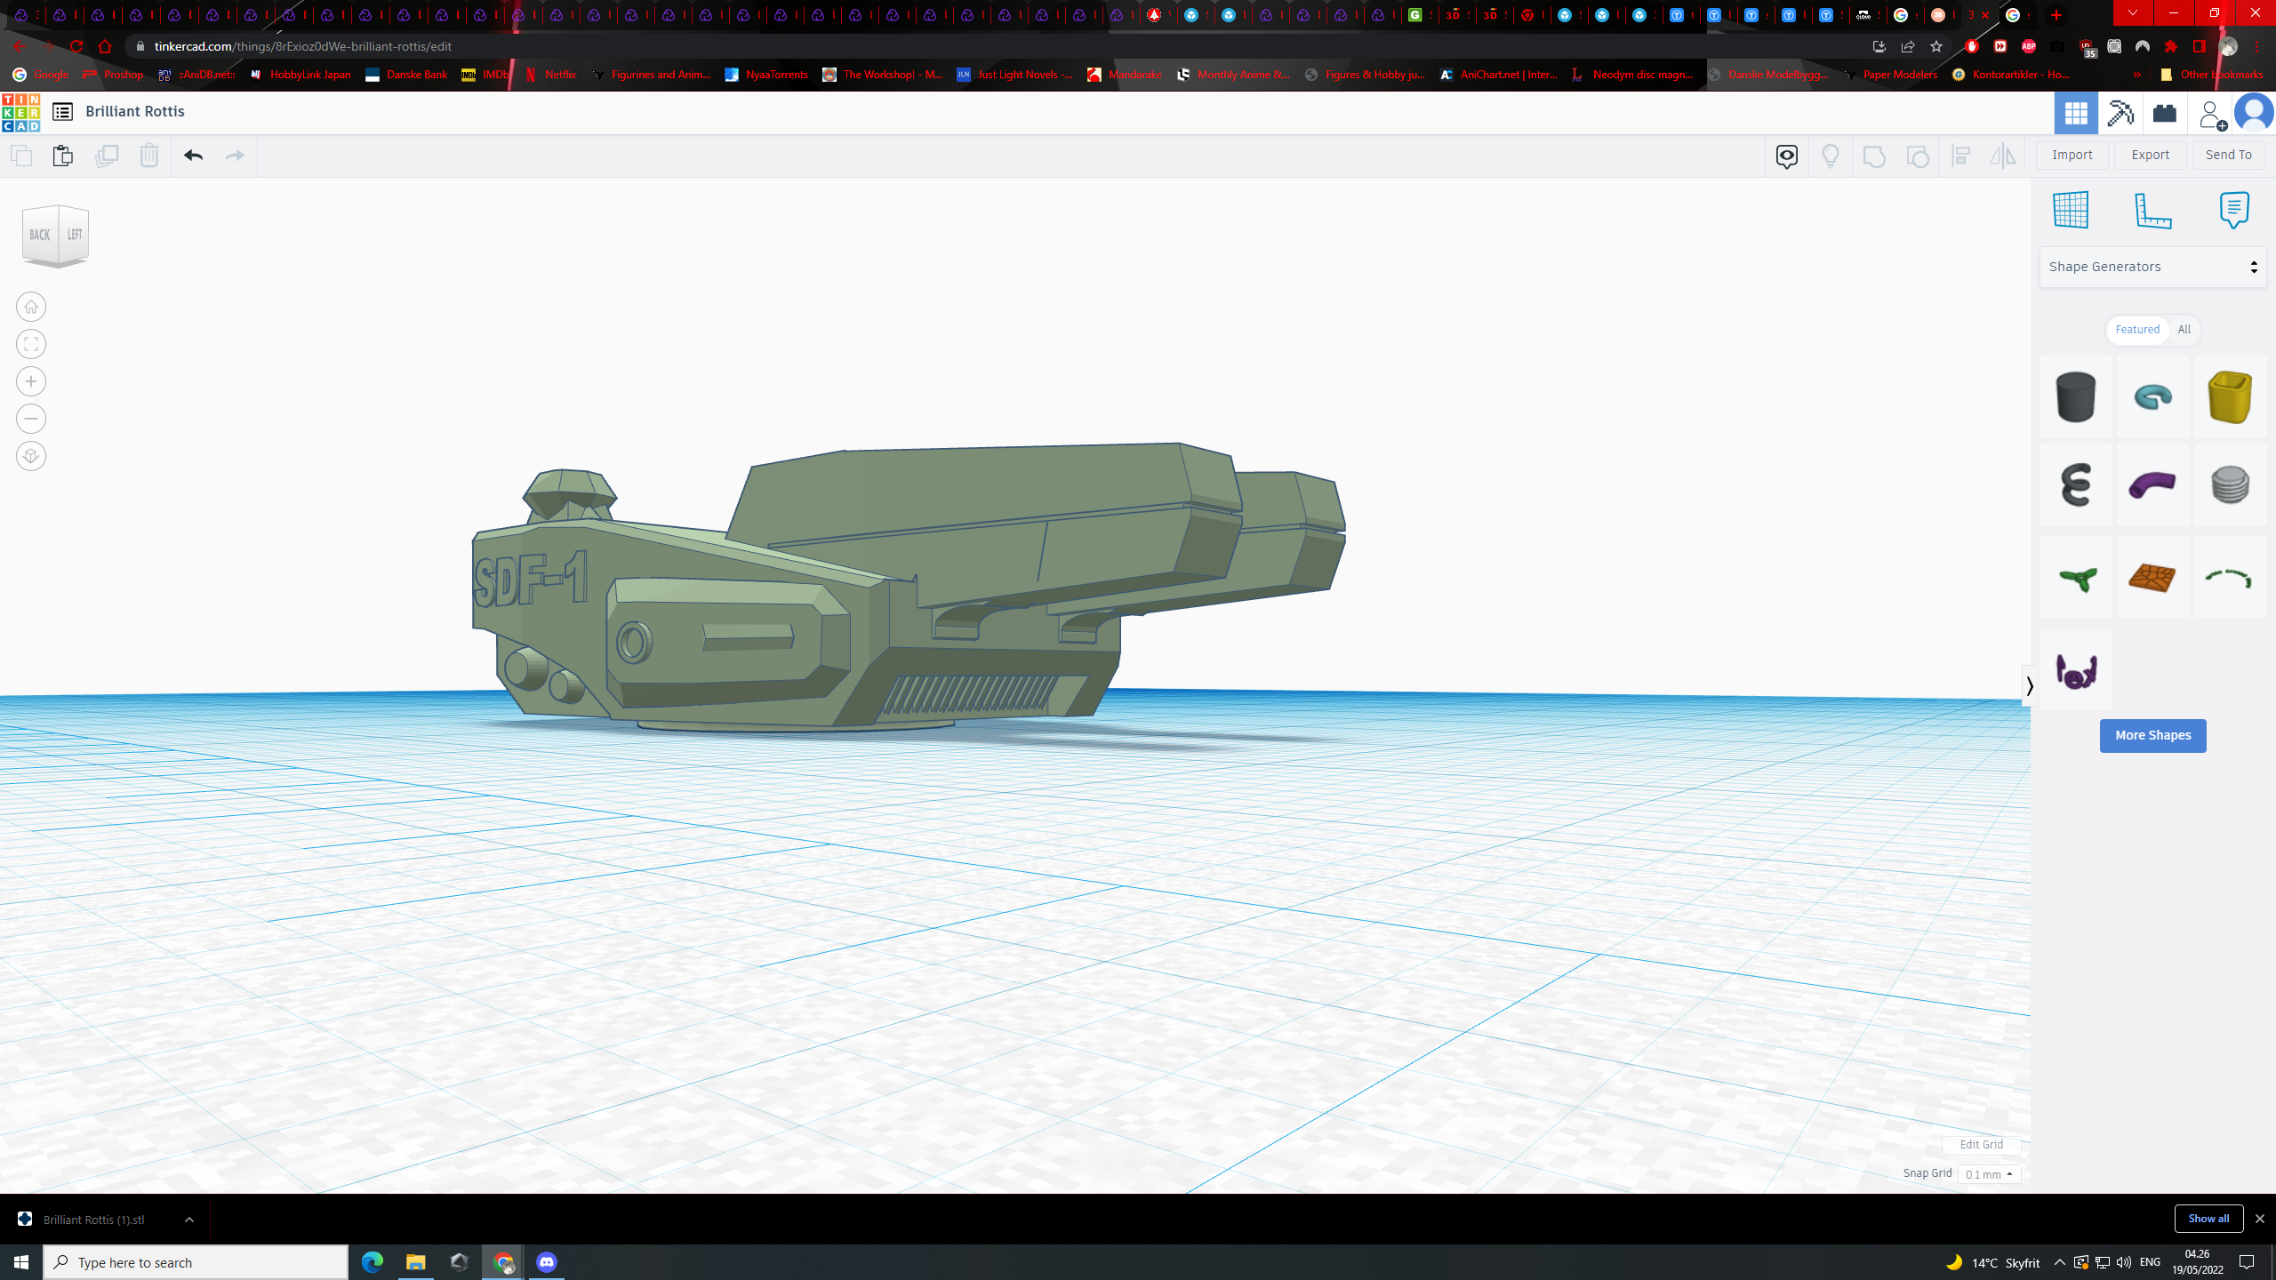Screen dimensions: 2276x1280
Task: Open the Shape Generators dropdown
Action: pyautogui.click(x=2152, y=267)
